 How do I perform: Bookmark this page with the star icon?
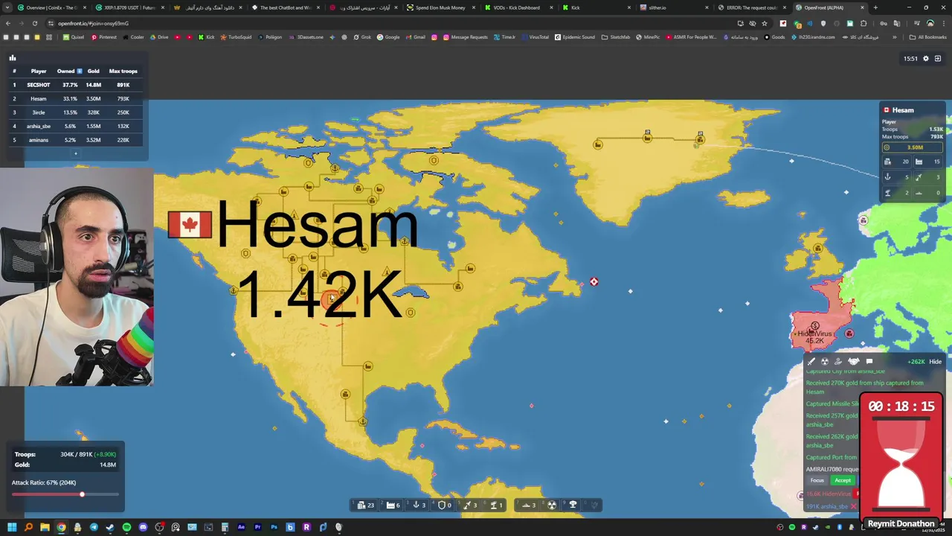[765, 23]
